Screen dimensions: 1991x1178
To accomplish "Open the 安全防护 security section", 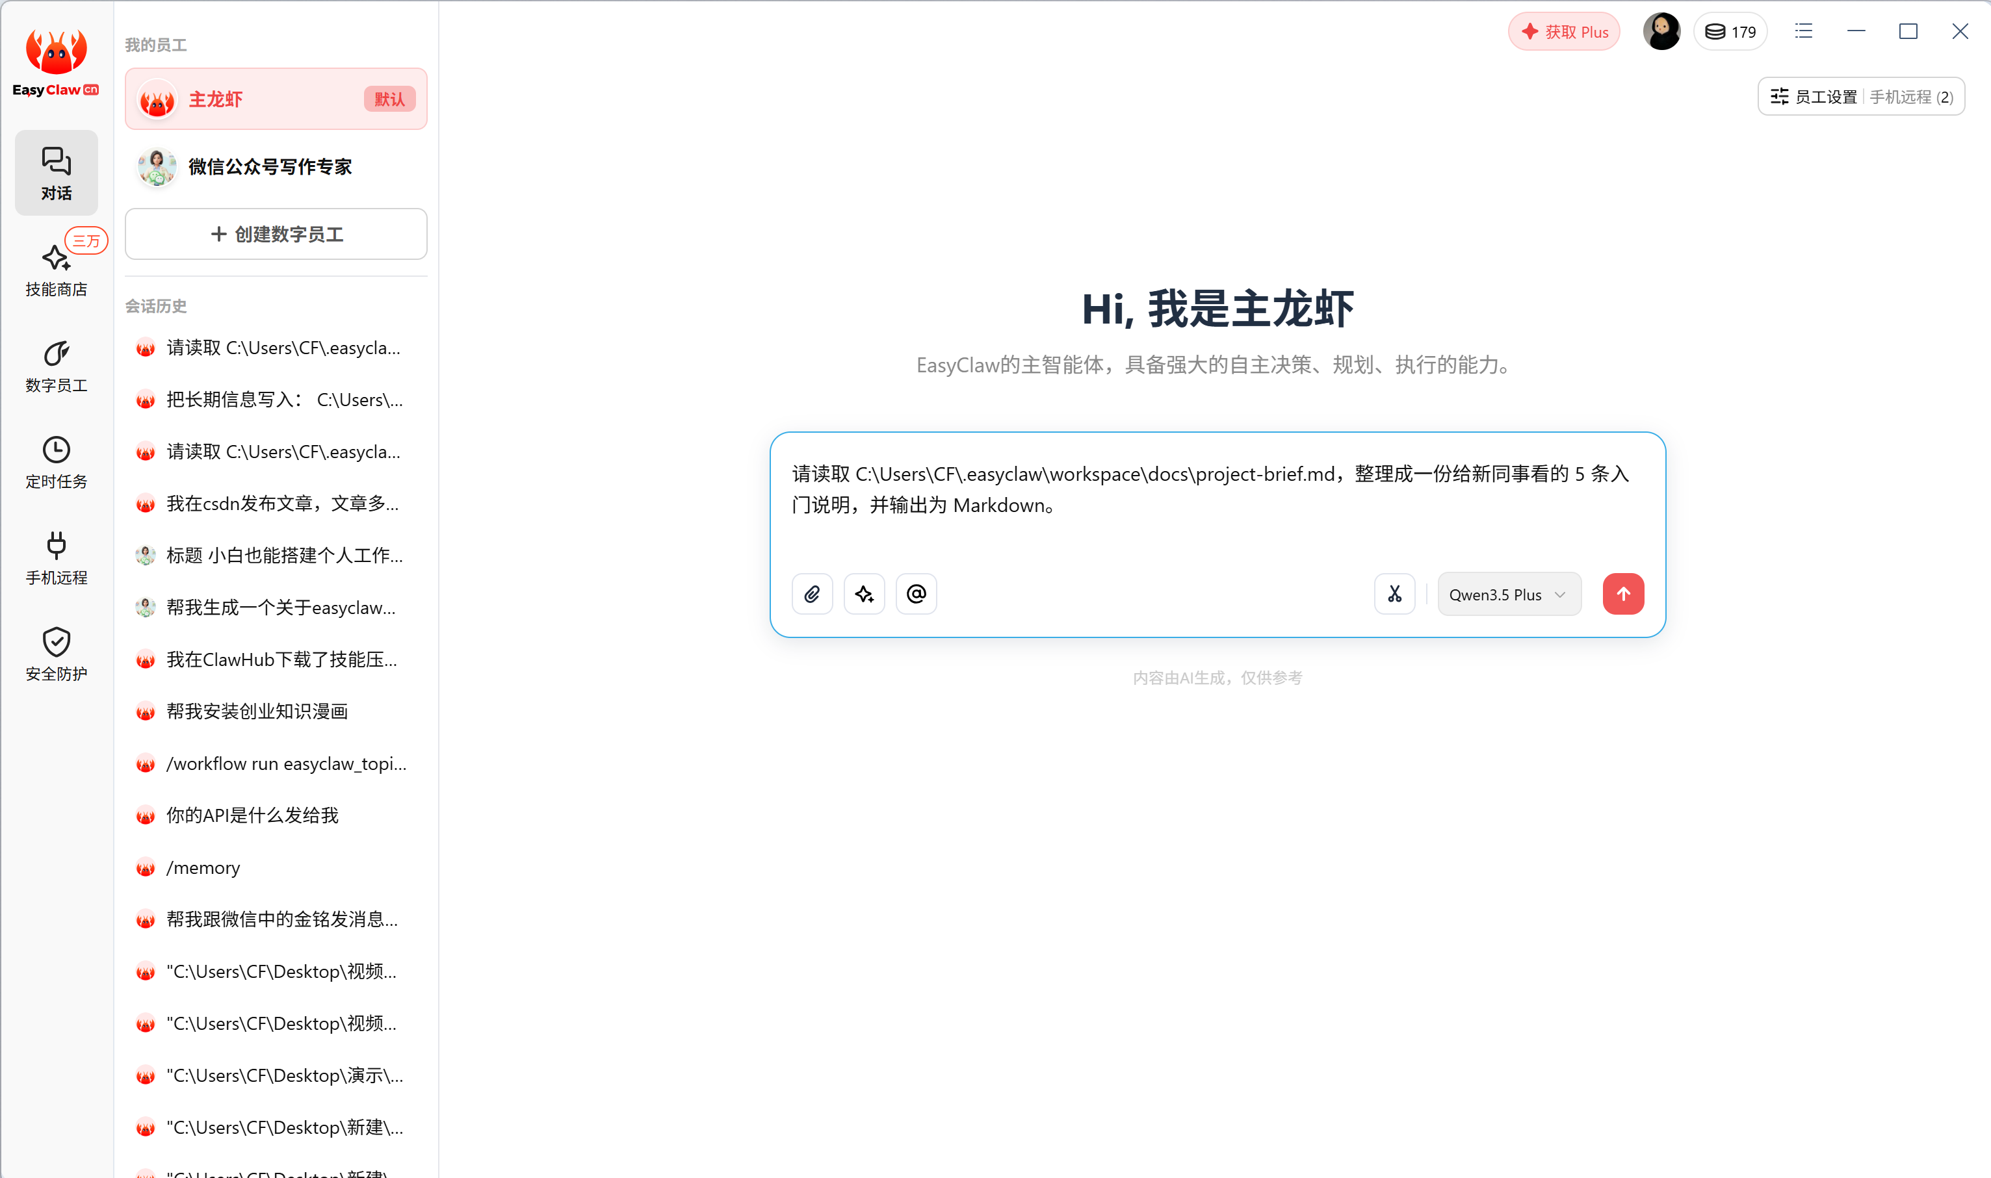I will (x=57, y=654).
